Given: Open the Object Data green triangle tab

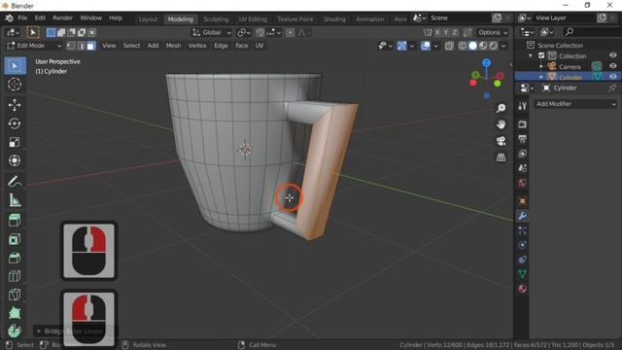Looking at the screenshot, I should [x=523, y=274].
